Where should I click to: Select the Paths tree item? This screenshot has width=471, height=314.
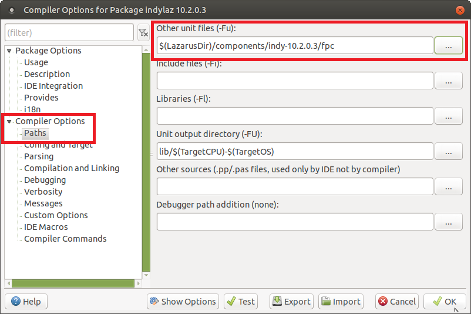(35, 133)
